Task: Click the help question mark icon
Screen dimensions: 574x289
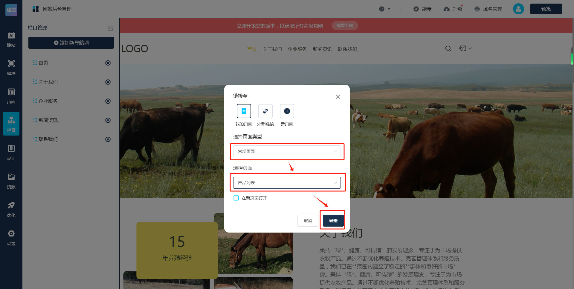Action: 381,9
